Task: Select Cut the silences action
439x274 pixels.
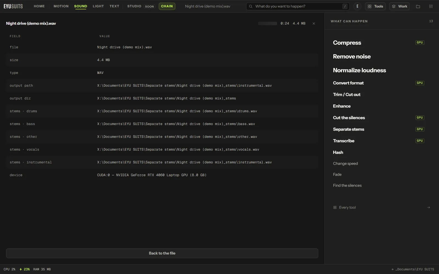Action: (x=349, y=118)
